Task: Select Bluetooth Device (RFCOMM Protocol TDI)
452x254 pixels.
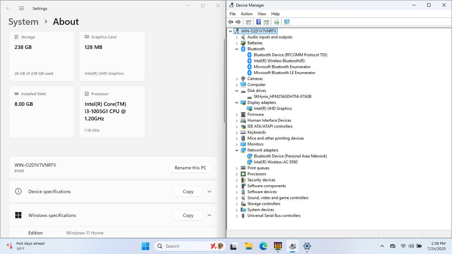Action: point(291,55)
